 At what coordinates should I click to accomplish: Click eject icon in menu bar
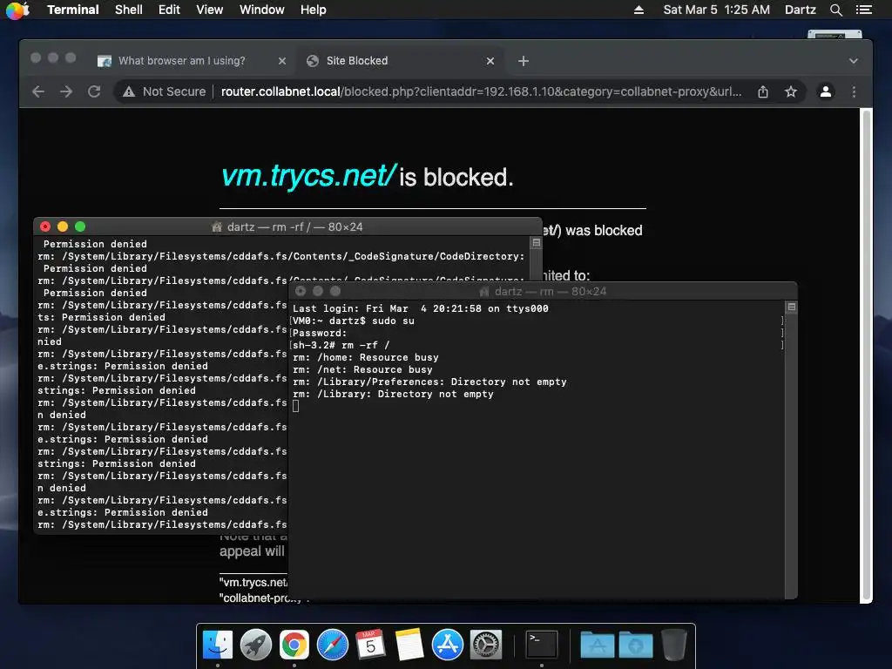639,10
